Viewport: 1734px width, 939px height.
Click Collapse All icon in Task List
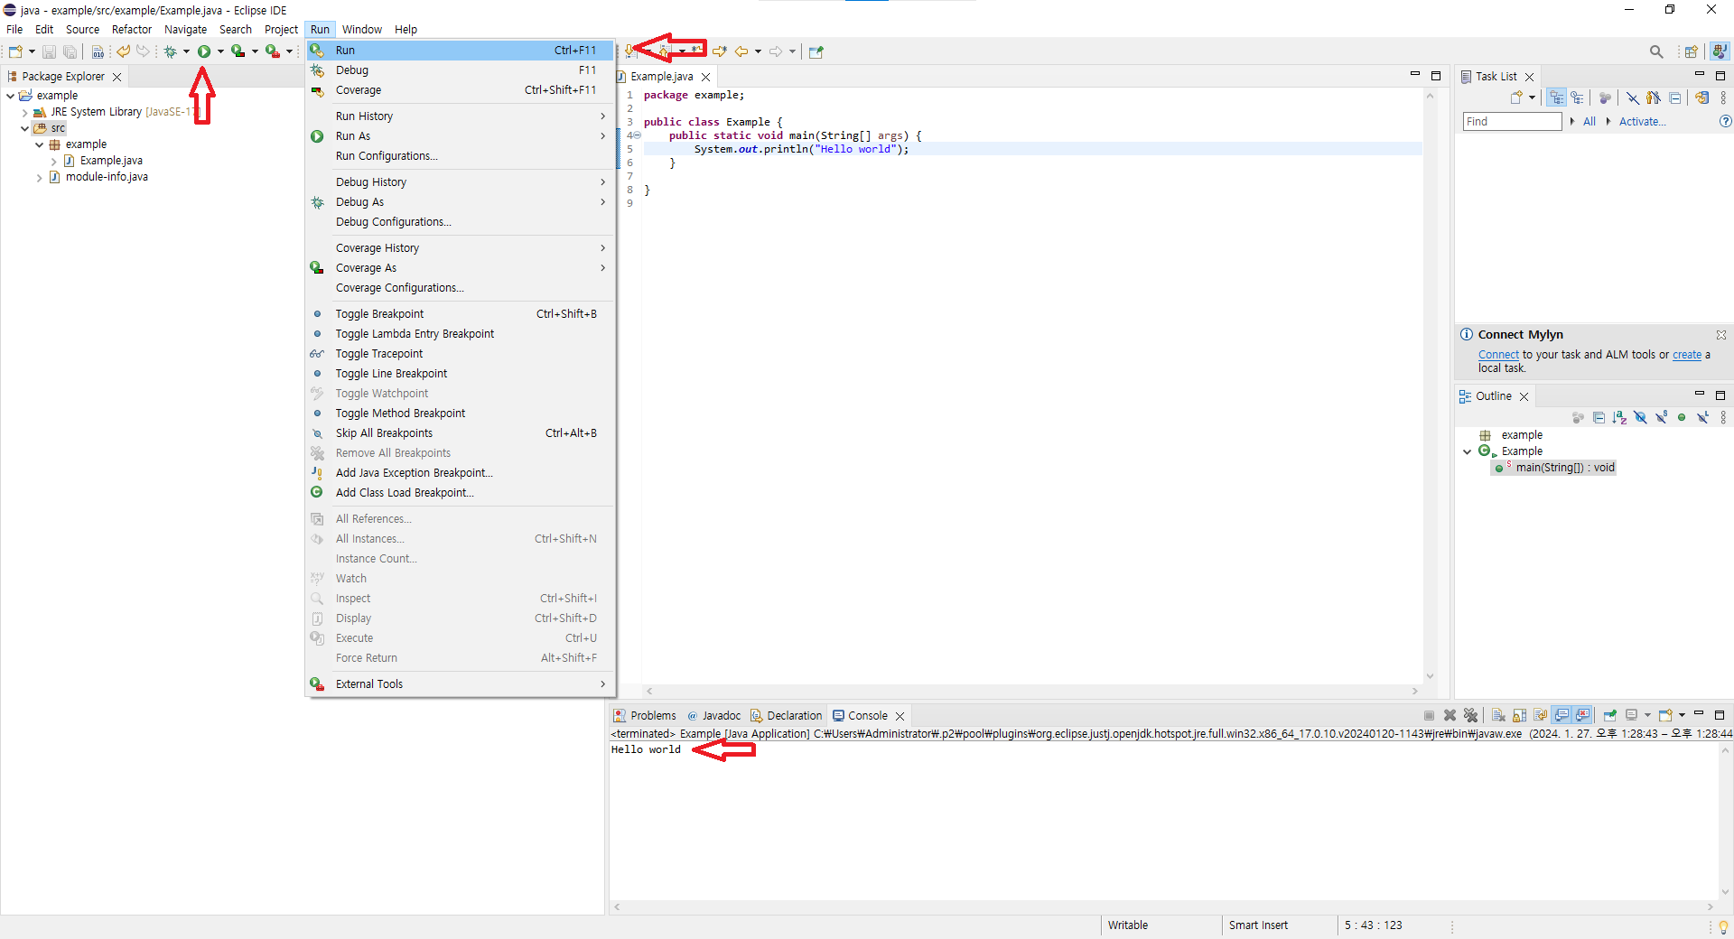[1675, 98]
